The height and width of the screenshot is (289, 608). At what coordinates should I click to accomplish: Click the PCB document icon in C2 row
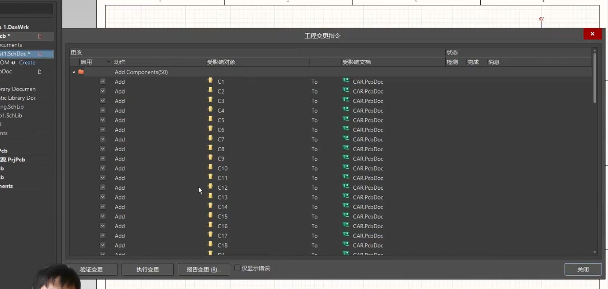click(345, 90)
